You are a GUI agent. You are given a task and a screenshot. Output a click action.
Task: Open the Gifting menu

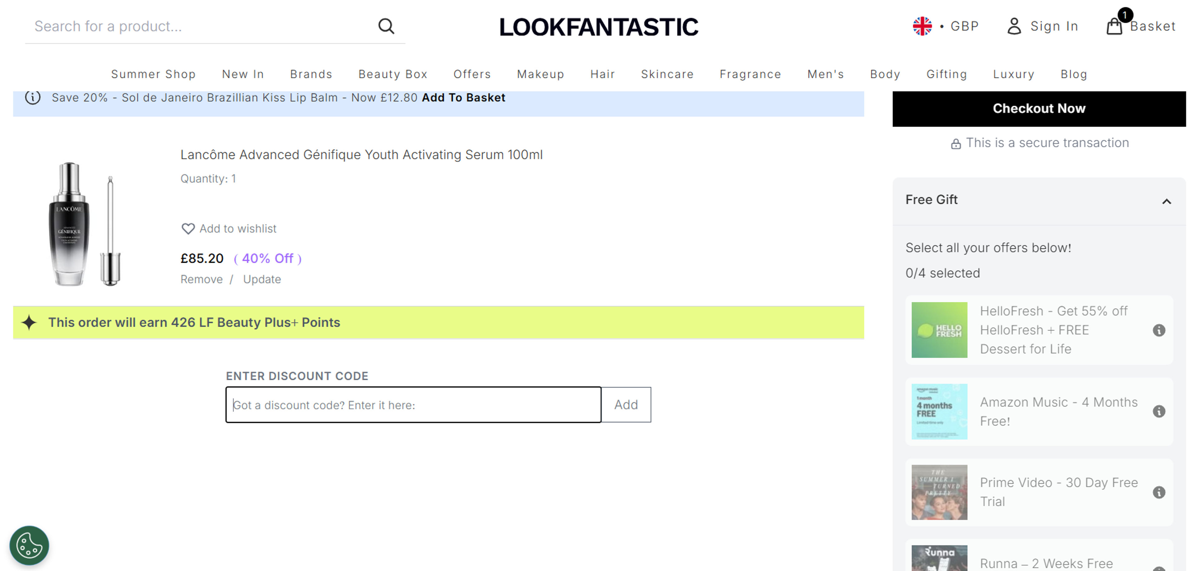(947, 74)
